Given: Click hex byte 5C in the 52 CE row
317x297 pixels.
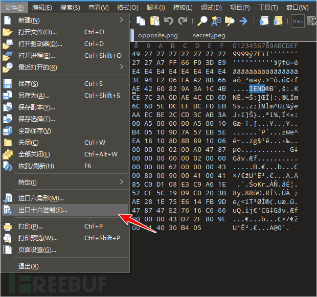Looking at the screenshot, I should coord(161,193).
